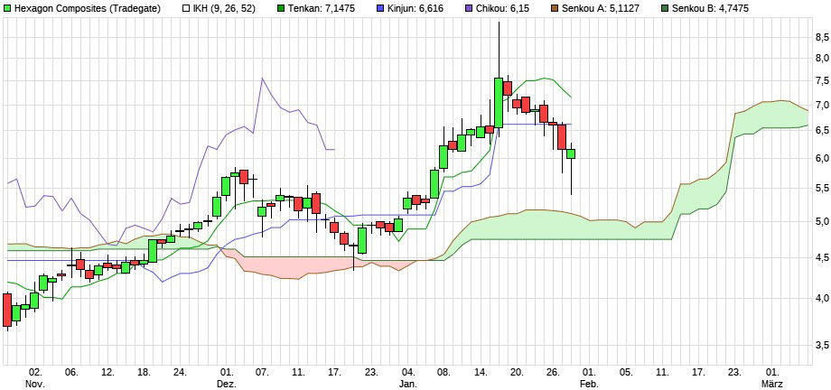This screenshot has width=831, height=390.
Task: Click the IKH white legend swatch
Action: (x=185, y=8)
